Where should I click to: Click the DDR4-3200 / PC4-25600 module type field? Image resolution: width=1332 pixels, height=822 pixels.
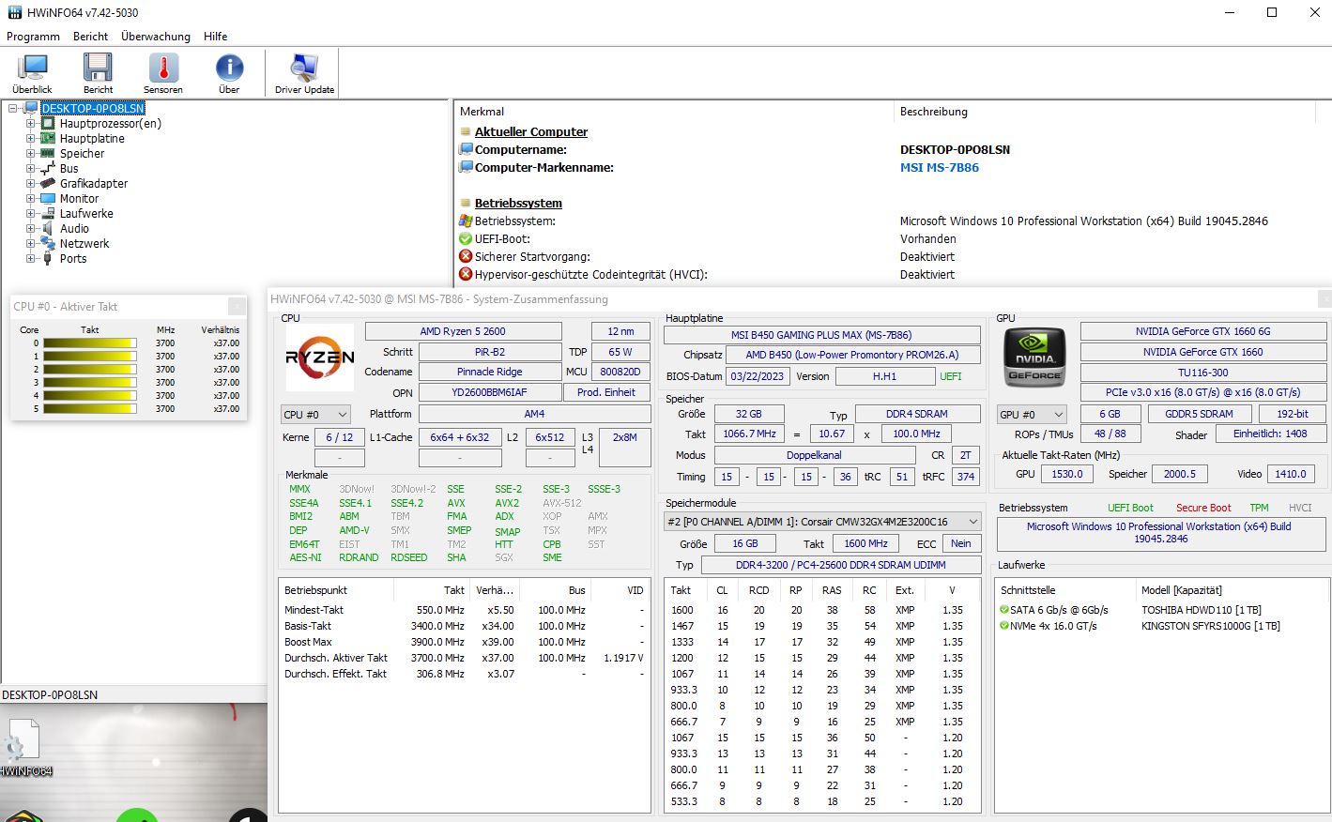pyautogui.click(x=840, y=565)
